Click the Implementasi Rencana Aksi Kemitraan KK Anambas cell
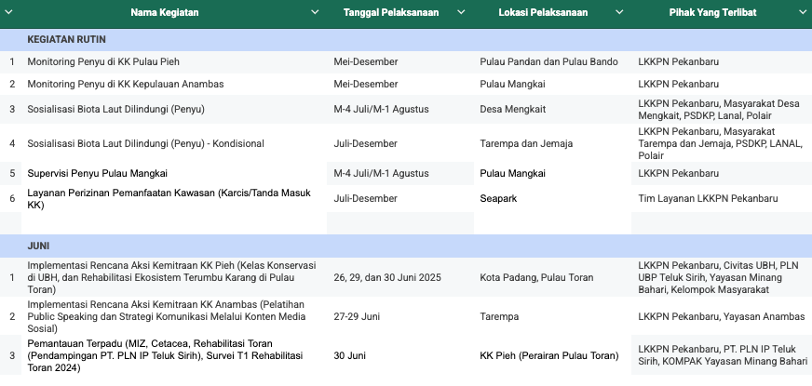This screenshot has width=812, height=386. pos(174,316)
